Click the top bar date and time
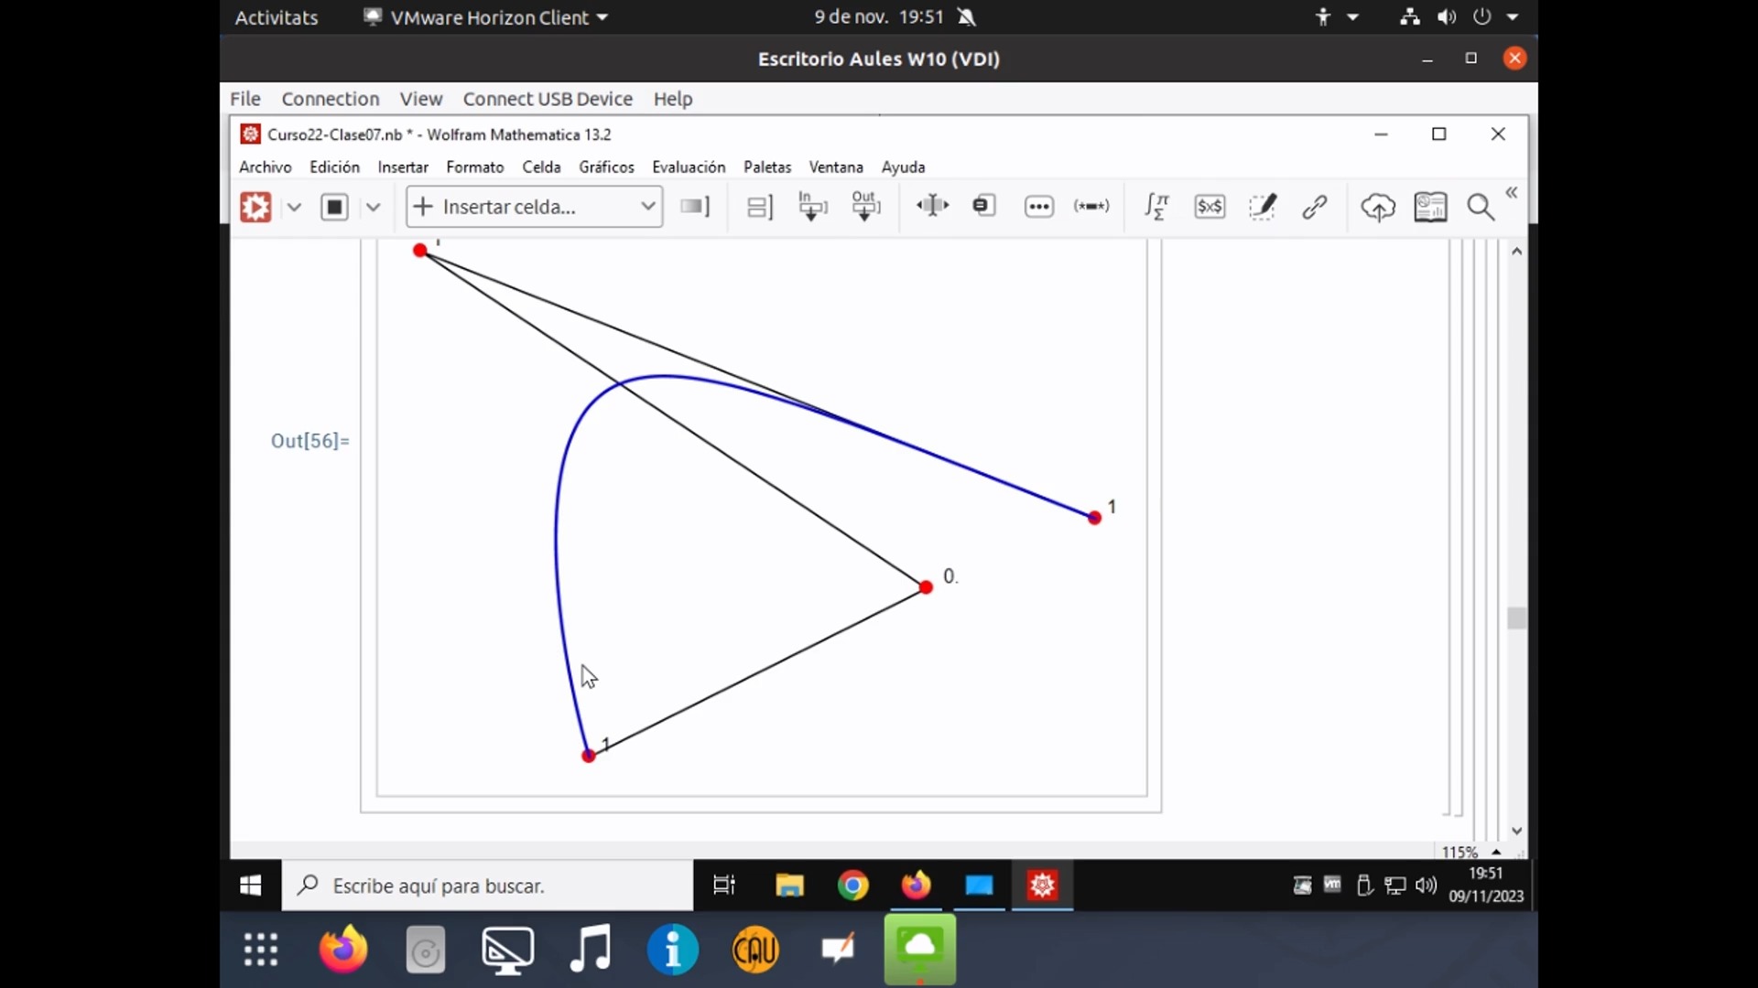The height and width of the screenshot is (988, 1758). pyautogui.click(x=878, y=17)
